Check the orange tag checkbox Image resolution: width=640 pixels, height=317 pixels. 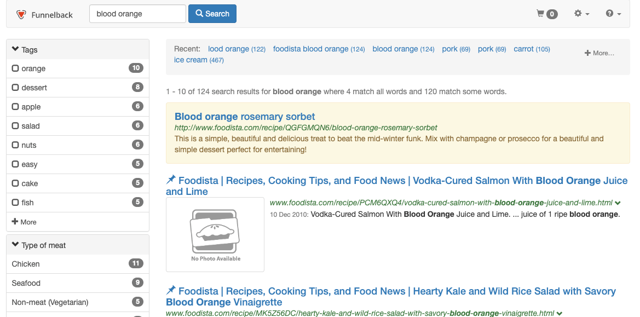15,68
